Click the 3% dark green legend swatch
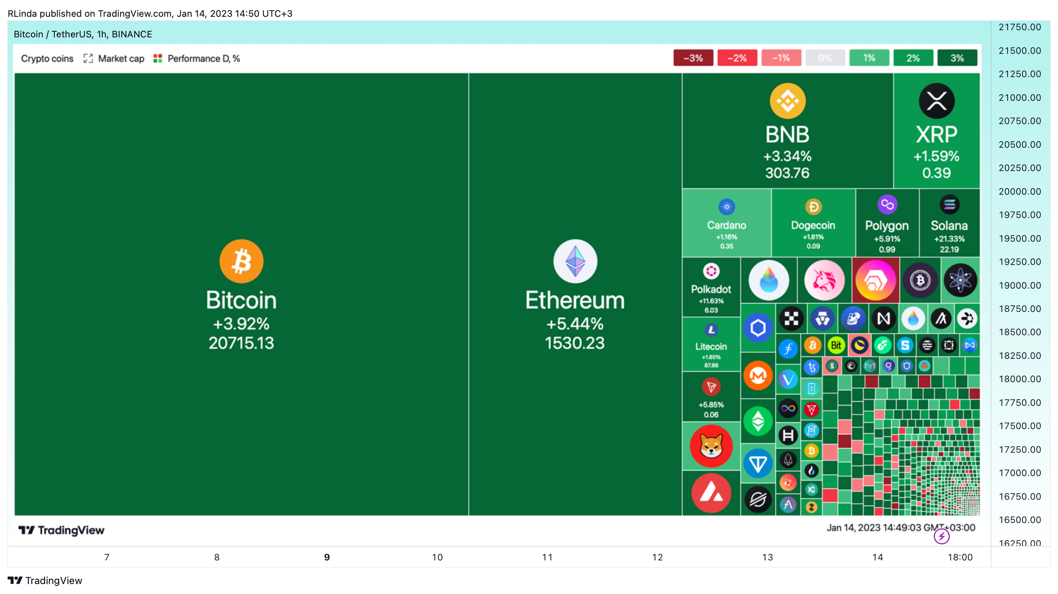Screen dimensions: 1058x594 pyautogui.click(x=957, y=58)
